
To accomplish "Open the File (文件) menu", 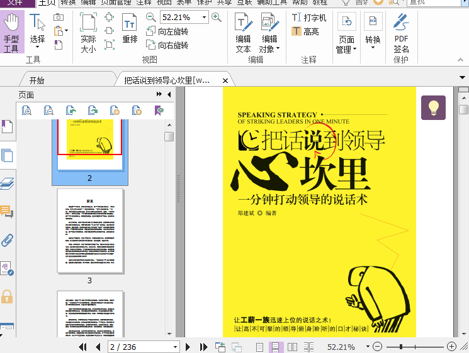I will pyautogui.click(x=15, y=3).
